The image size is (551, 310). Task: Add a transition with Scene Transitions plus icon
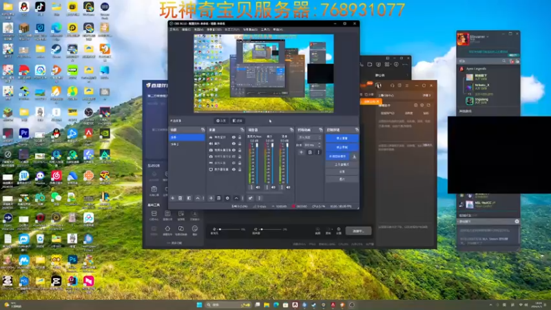(301, 152)
